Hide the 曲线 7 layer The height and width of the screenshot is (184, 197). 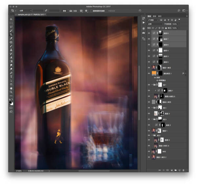point(149,39)
